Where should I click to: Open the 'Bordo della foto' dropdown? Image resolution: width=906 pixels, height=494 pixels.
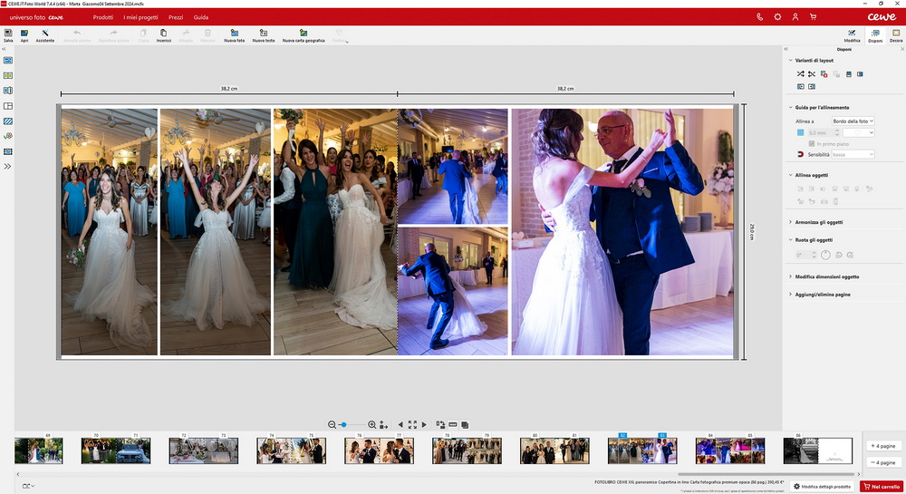tap(853, 121)
